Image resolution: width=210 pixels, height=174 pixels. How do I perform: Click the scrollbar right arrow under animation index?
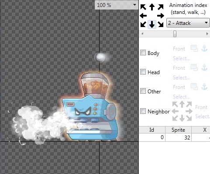point(207,34)
